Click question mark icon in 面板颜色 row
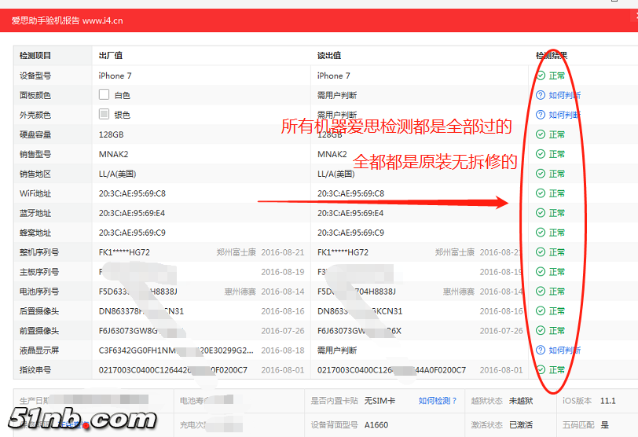The width and height of the screenshot is (638, 437). [541, 95]
